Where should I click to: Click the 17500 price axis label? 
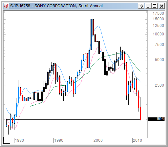tap(158, 13)
